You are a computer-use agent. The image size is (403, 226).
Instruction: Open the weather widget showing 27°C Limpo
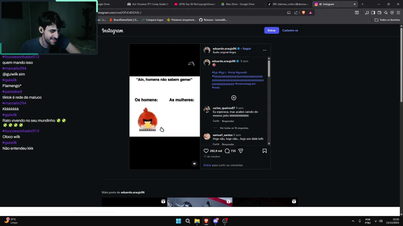point(11,221)
